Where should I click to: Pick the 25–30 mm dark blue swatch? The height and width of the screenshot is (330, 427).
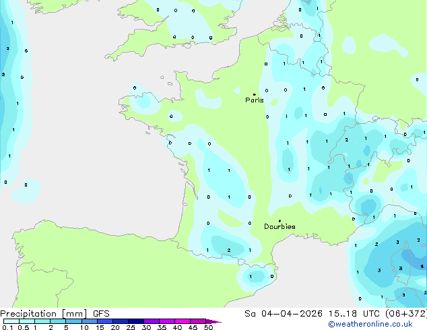136,321
